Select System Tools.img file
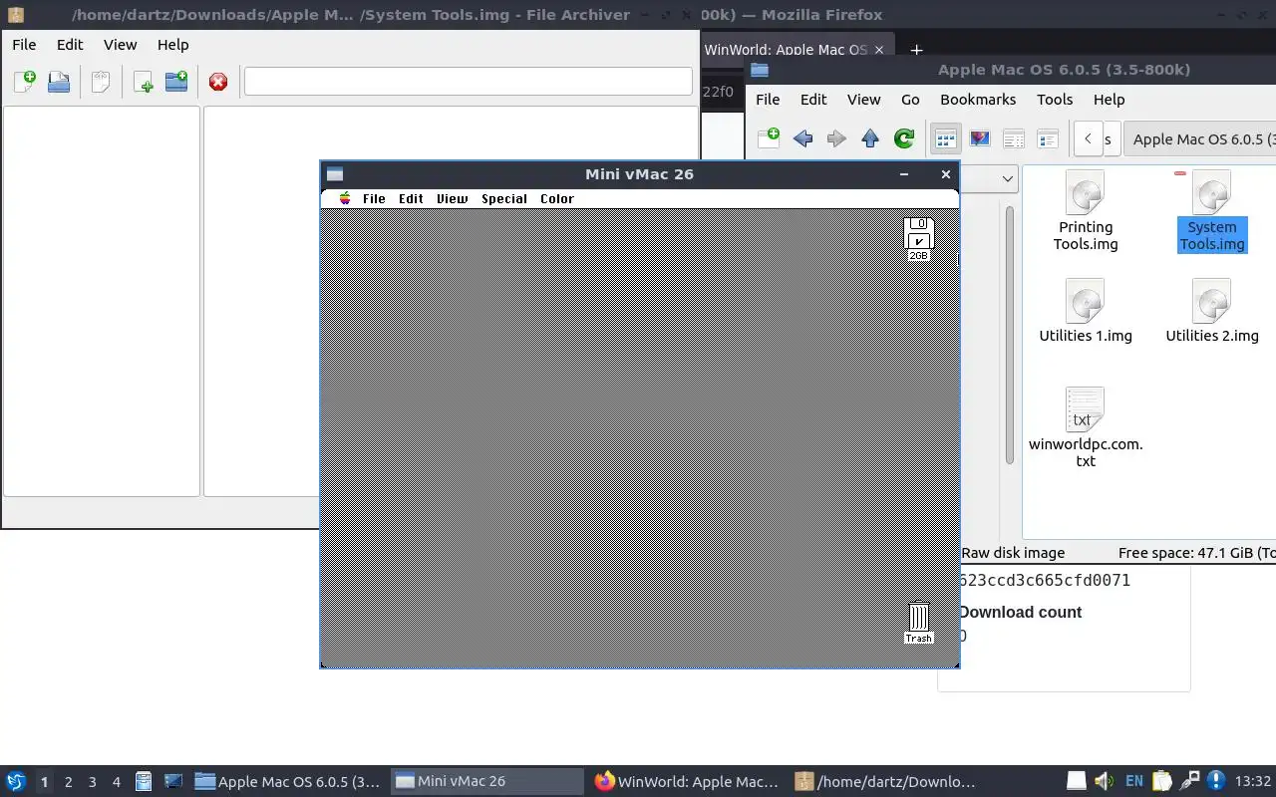1276x797 pixels. coord(1212,210)
